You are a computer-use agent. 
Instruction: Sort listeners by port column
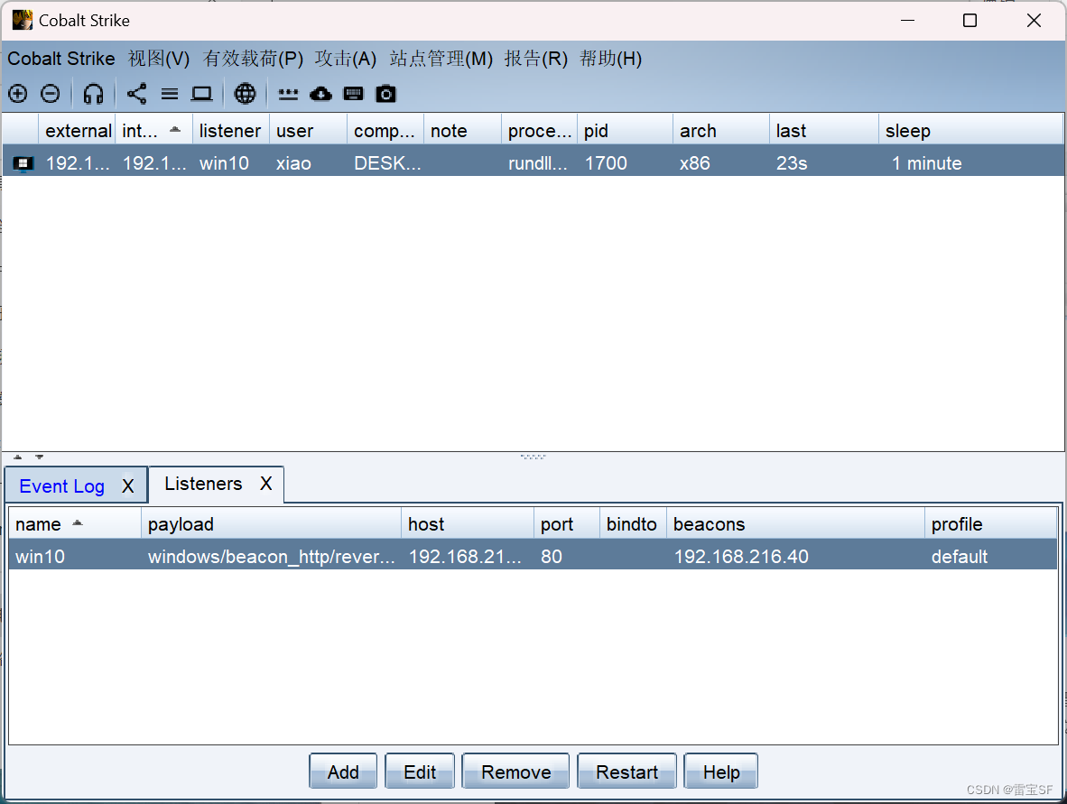[x=567, y=523]
